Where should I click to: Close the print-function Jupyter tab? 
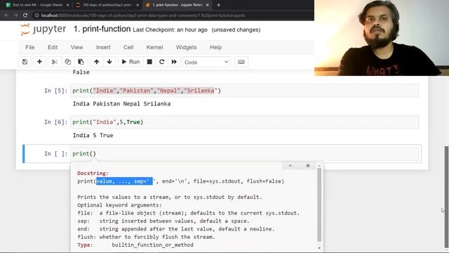point(208,5)
